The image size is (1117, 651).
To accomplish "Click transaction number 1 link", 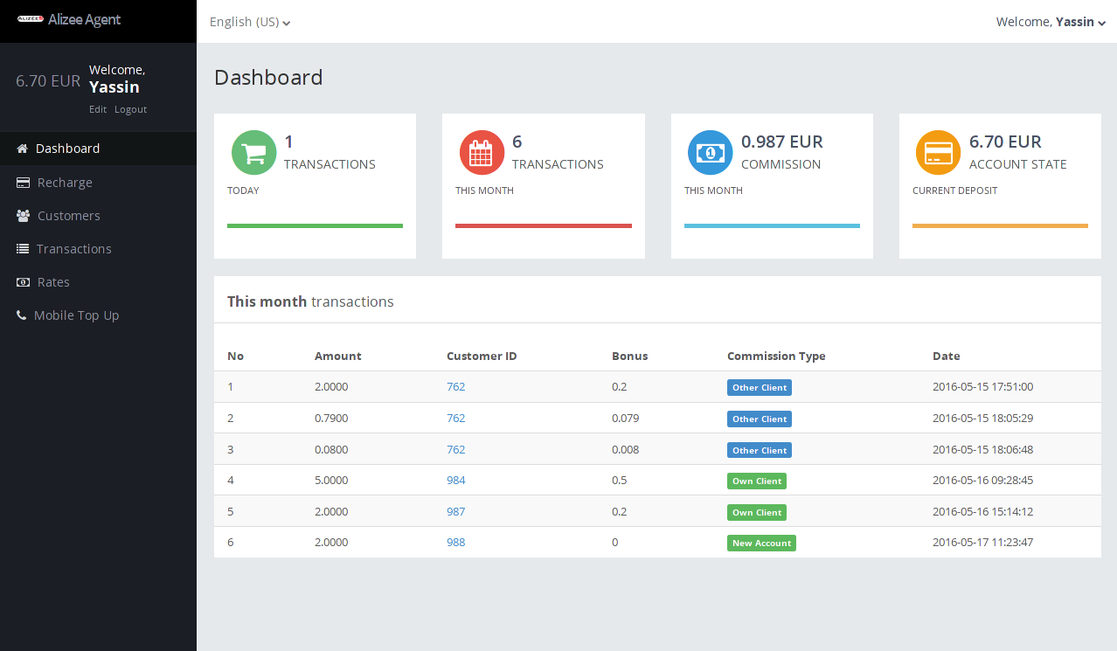I will tap(231, 387).
